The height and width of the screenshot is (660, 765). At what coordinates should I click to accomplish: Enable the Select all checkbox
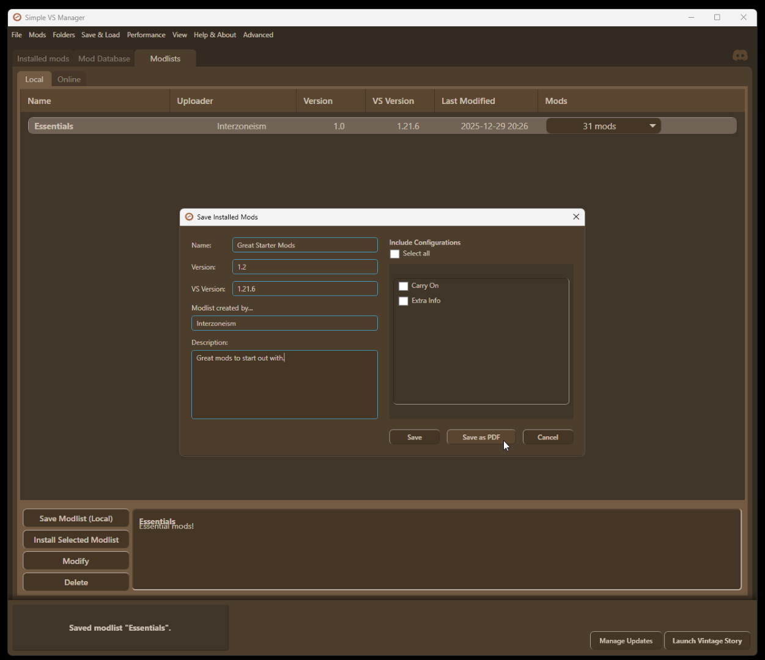point(395,254)
